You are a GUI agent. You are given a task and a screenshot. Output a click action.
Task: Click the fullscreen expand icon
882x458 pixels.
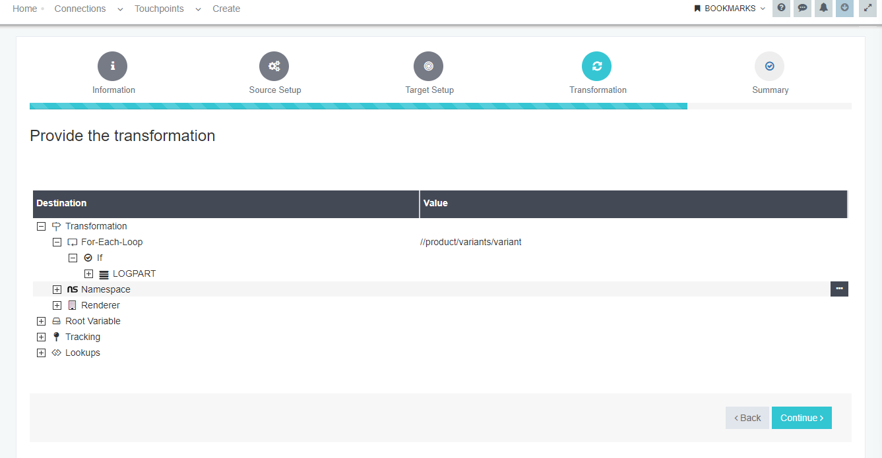coord(867,9)
